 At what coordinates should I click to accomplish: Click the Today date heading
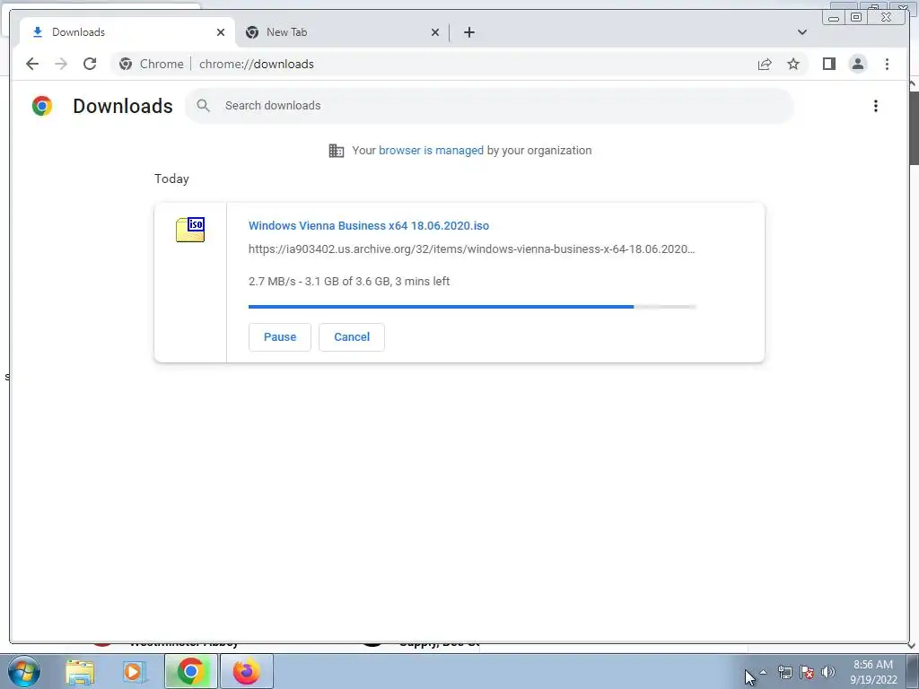pyautogui.click(x=171, y=179)
